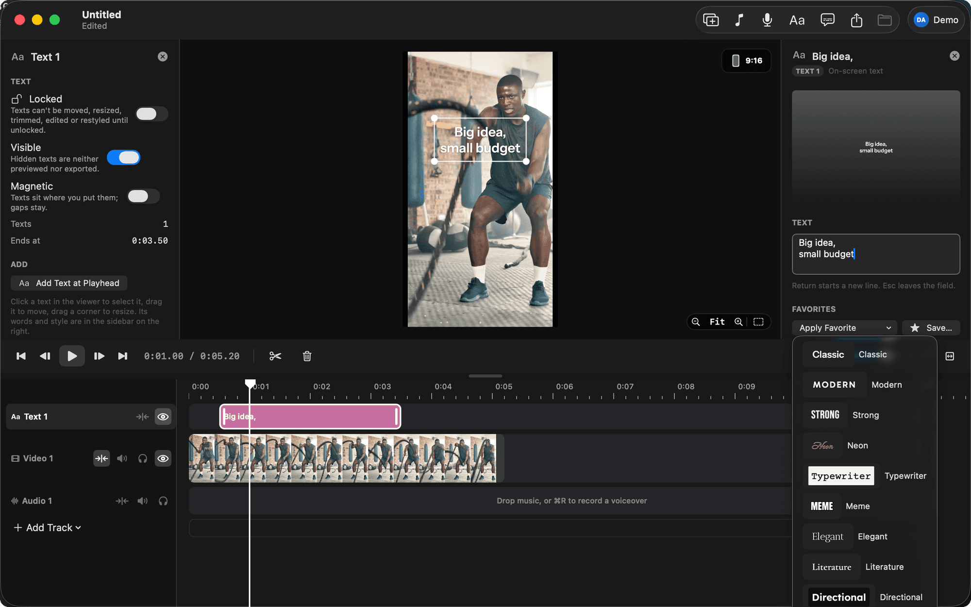This screenshot has height=607, width=971.
Task: Toggle magnetic icon on Video 1 track
Action: [x=101, y=458]
